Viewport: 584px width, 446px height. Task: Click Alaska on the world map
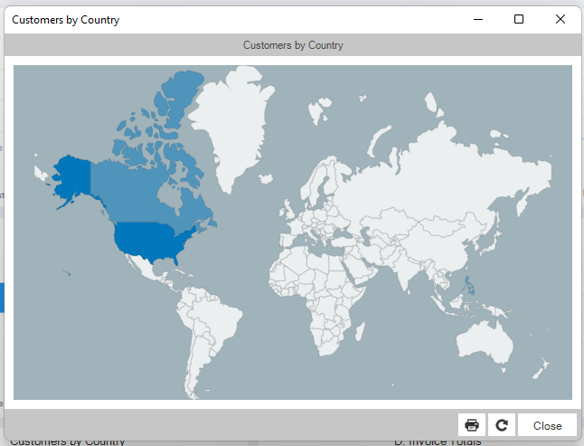click(72, 176)
